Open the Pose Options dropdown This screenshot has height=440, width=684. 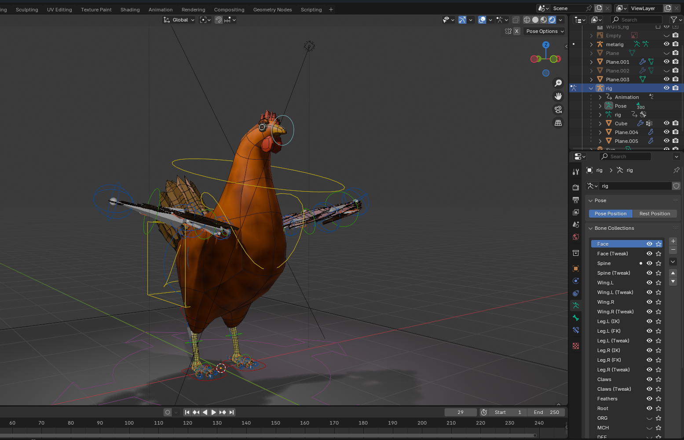coord(544,31)
